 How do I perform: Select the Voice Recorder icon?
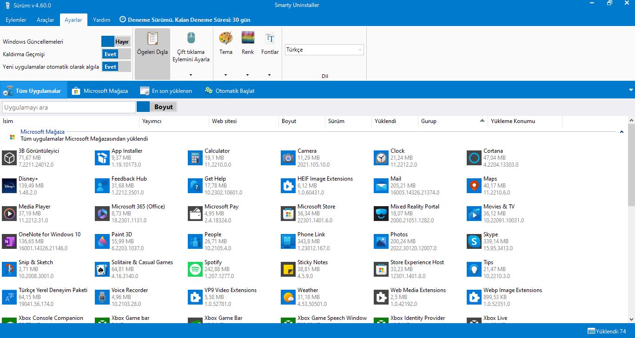(102, 297)
